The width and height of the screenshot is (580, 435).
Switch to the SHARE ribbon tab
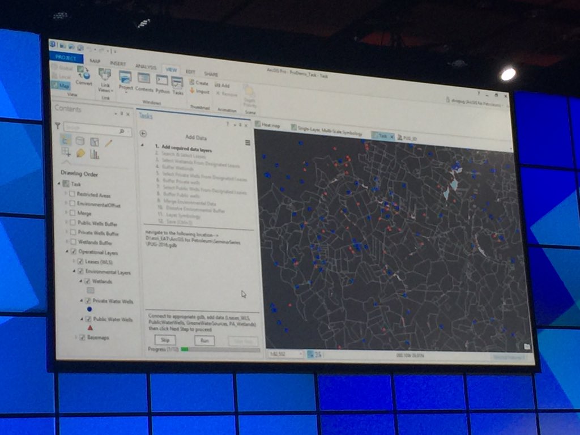point(211,74)
